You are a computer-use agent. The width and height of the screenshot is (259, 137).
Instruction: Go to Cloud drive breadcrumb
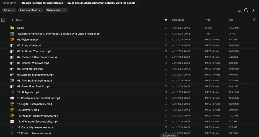[x=9, y=3]
